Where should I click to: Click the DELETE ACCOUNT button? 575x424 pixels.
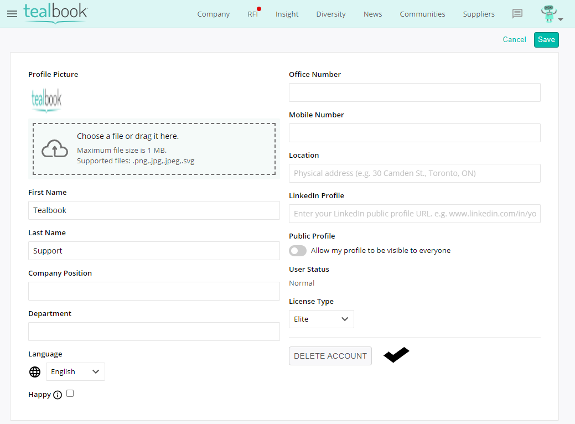(330, 356)
